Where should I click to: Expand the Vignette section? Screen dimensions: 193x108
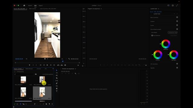pyautogui.click(x=152, y=68)
